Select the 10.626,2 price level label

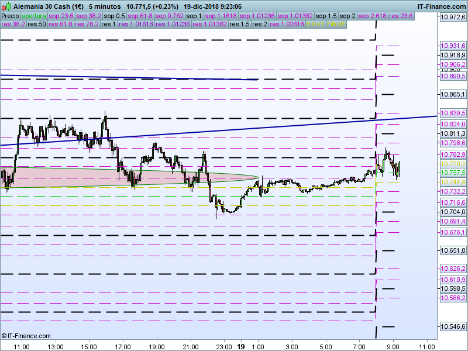(453, 269)
